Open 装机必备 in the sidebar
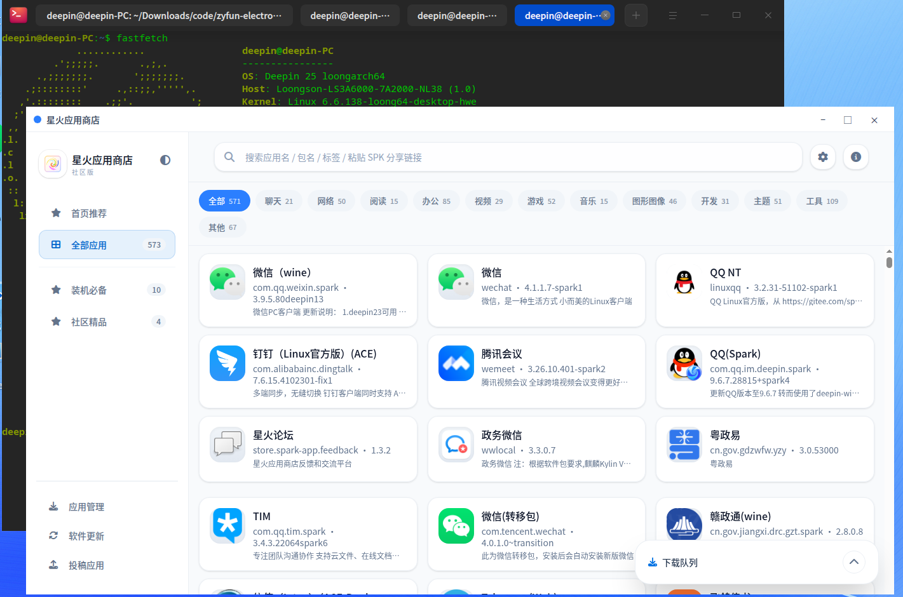 pyautogui.click(x=107, y=290)
